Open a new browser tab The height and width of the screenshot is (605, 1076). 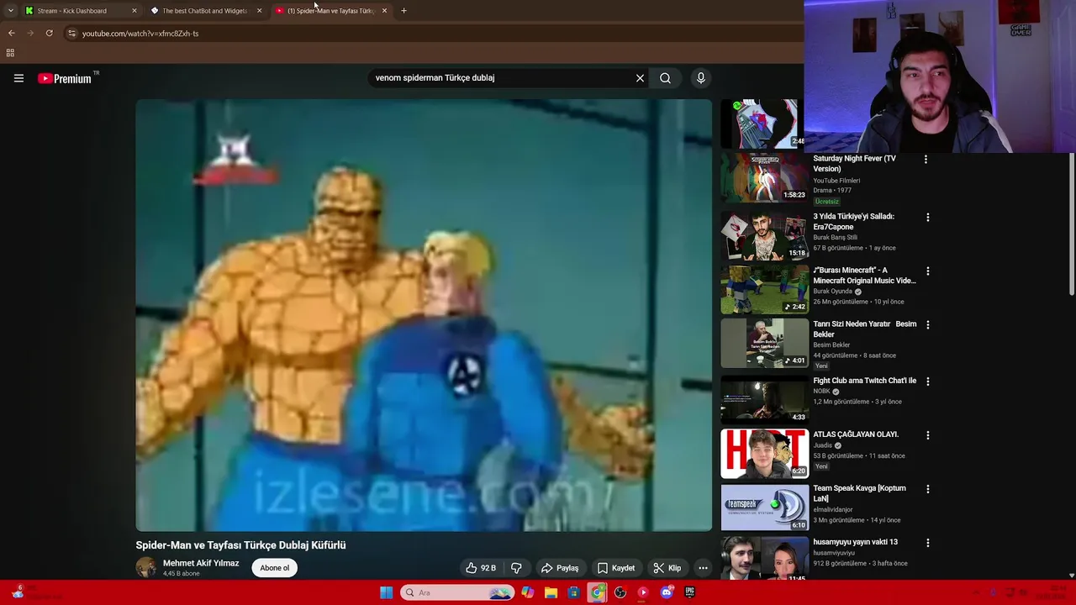tap(403, 11)
